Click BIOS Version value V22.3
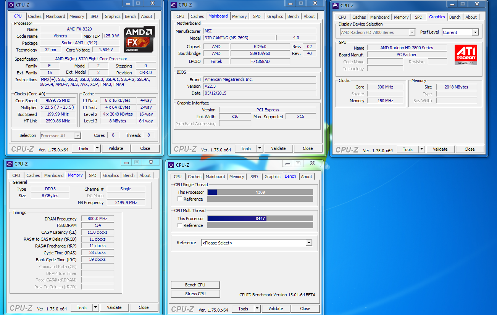This screenshot has width=497, height=315. coord(260,86)
